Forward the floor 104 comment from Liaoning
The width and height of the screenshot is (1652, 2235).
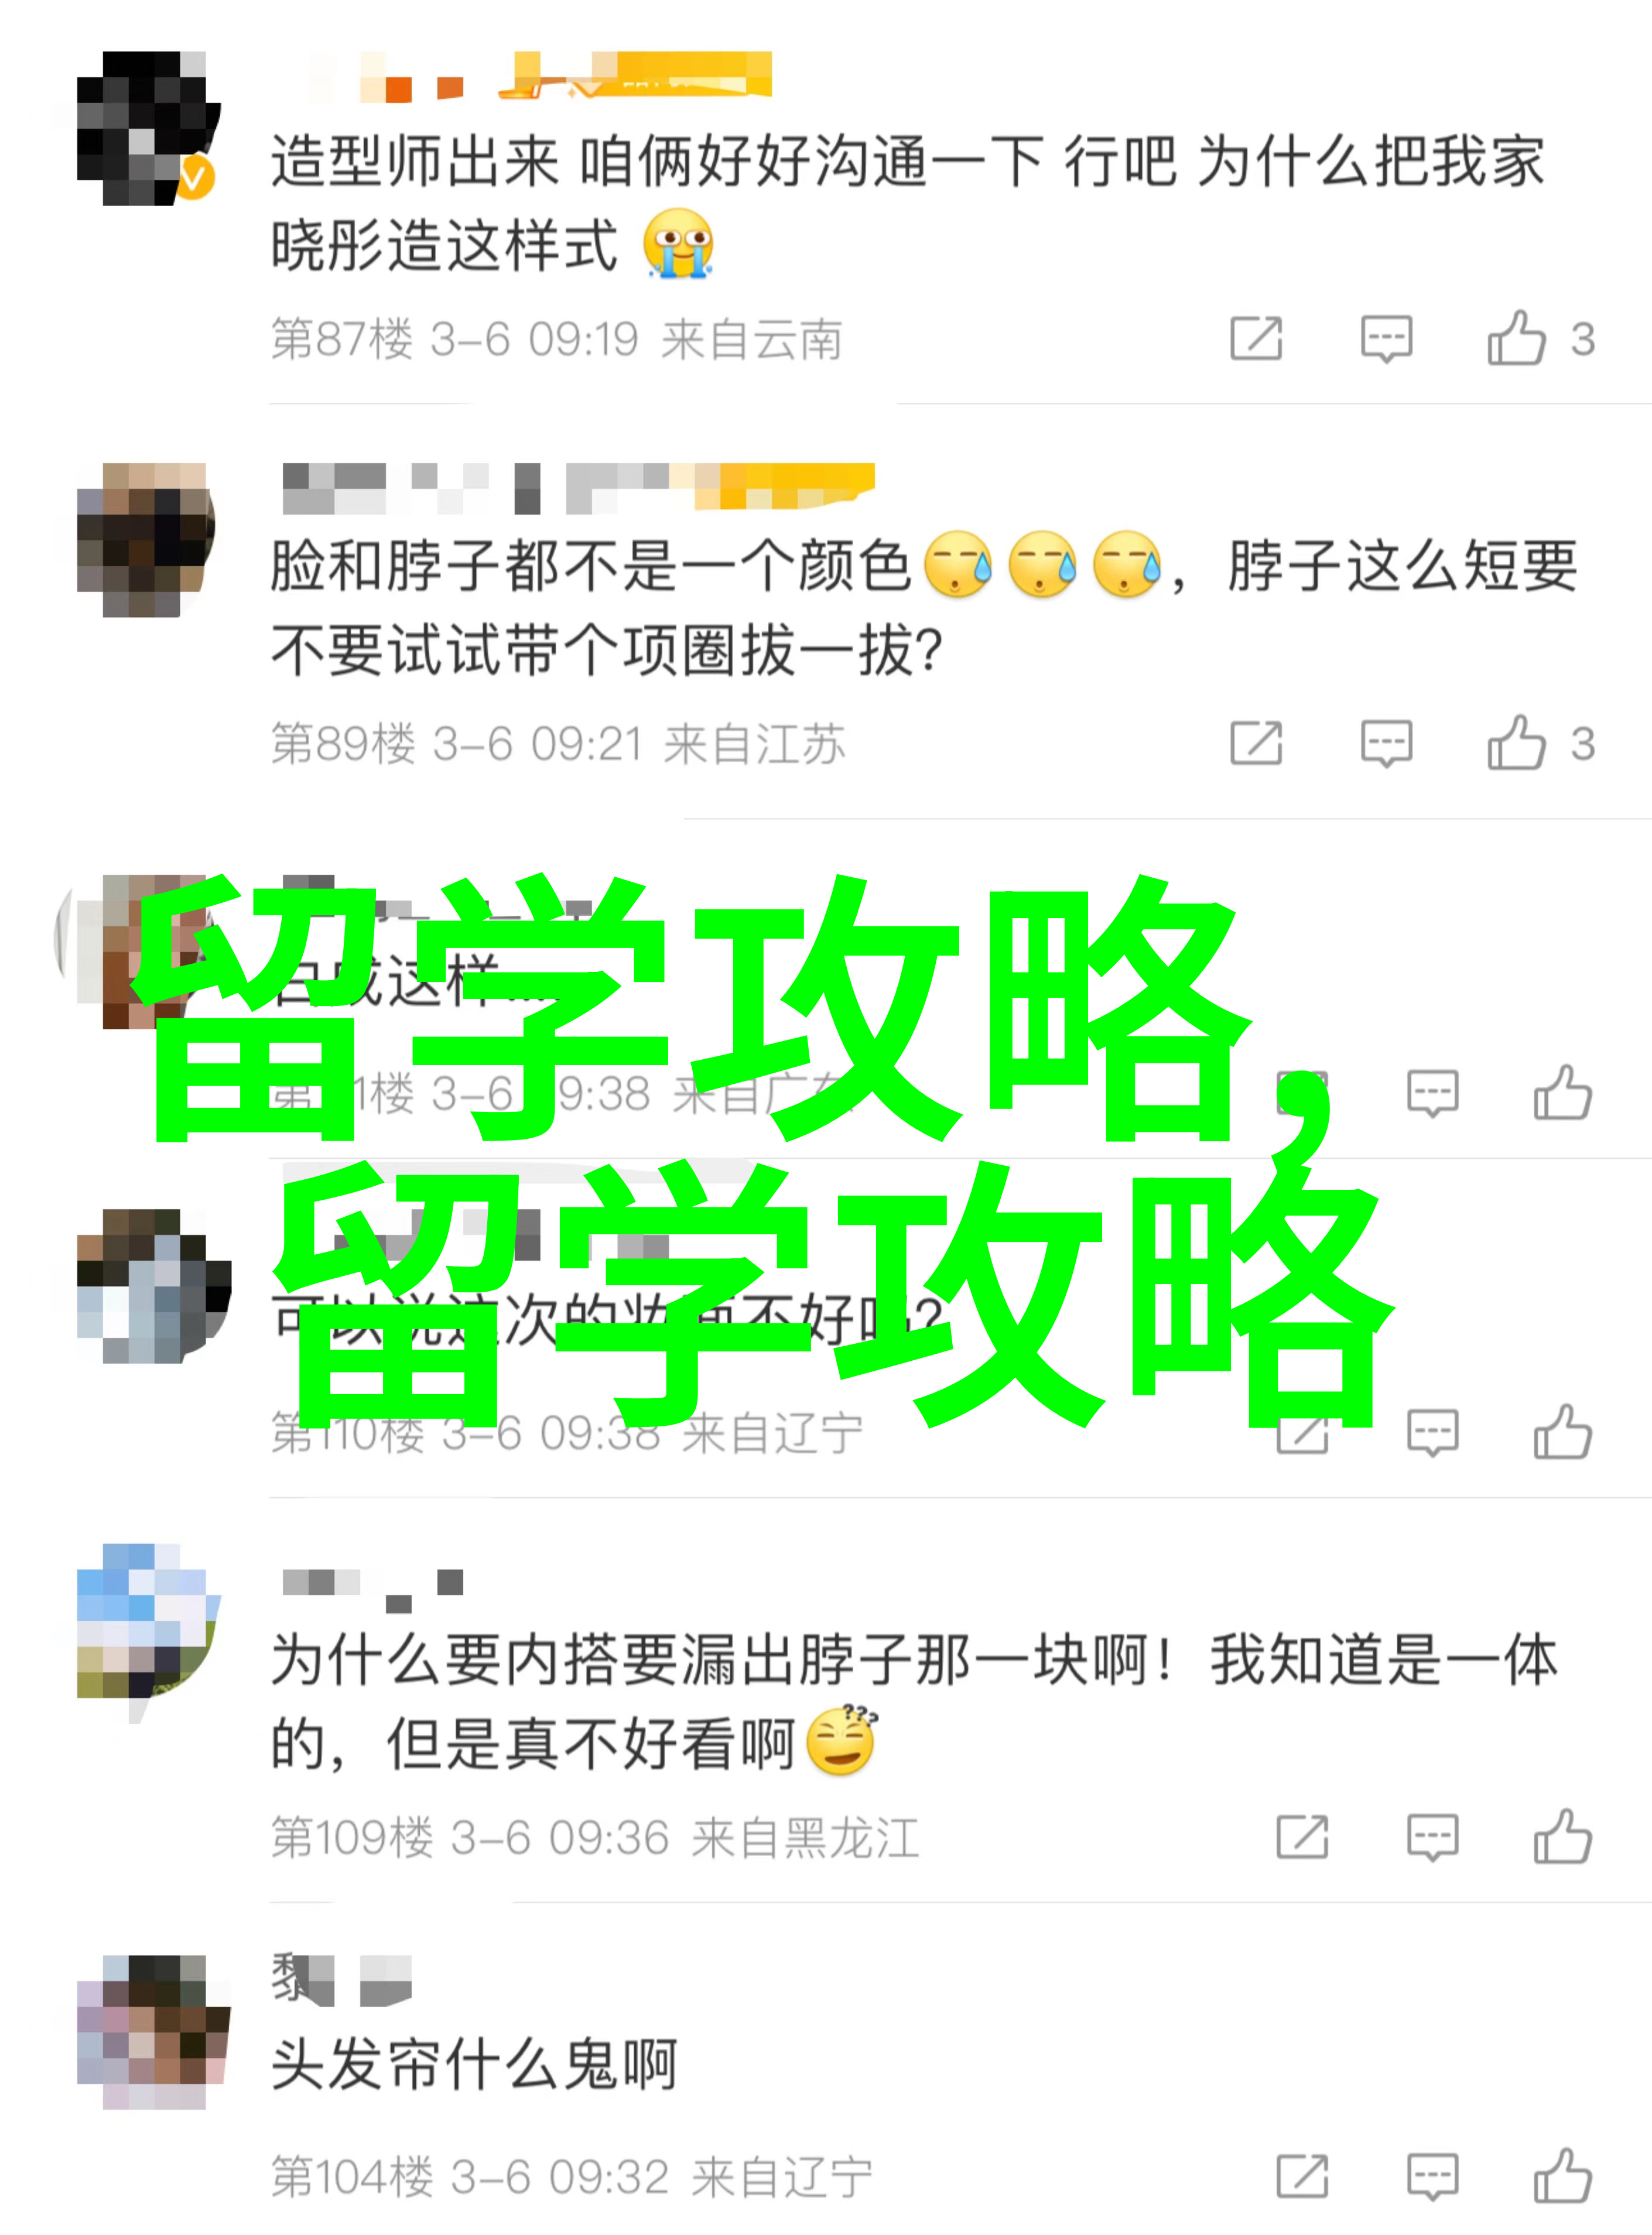[1302, 2177]
